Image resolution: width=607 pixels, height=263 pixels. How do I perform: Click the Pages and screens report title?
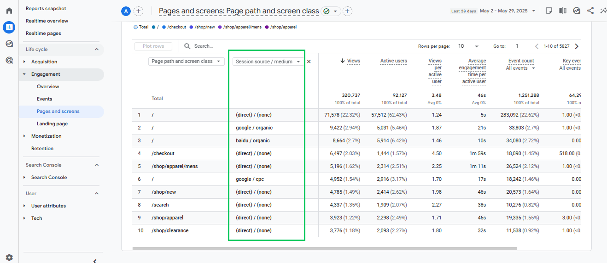point(239,11)
